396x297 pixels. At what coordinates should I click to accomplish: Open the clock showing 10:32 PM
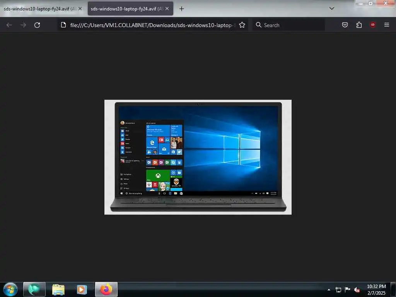coord(376,290)
